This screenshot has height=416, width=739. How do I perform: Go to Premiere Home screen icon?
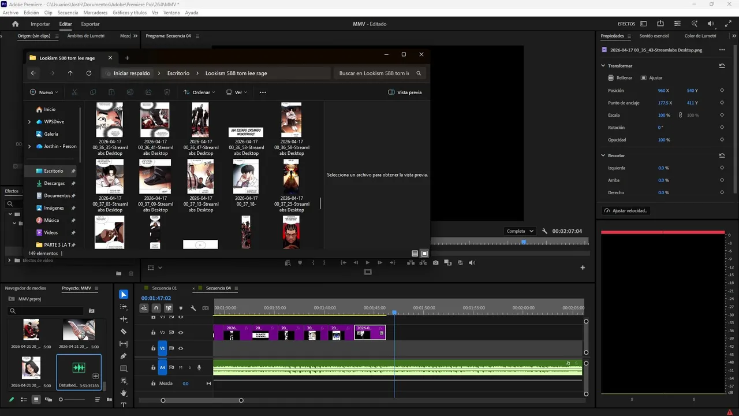tap(16, 24)
